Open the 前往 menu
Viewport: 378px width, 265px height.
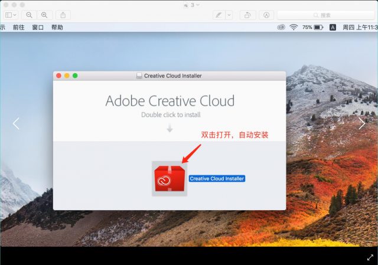[18, 28]
